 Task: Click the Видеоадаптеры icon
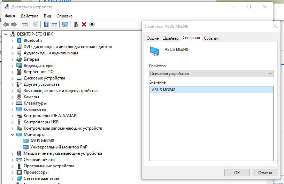tap(19, 66)
